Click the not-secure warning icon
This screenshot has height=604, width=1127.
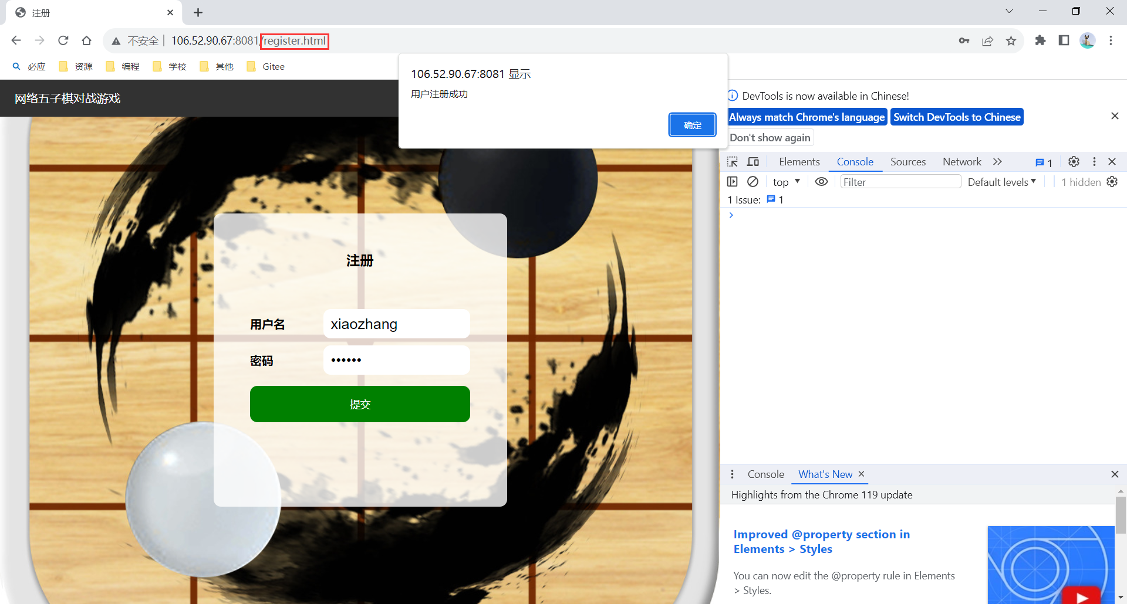coord(116,41)
